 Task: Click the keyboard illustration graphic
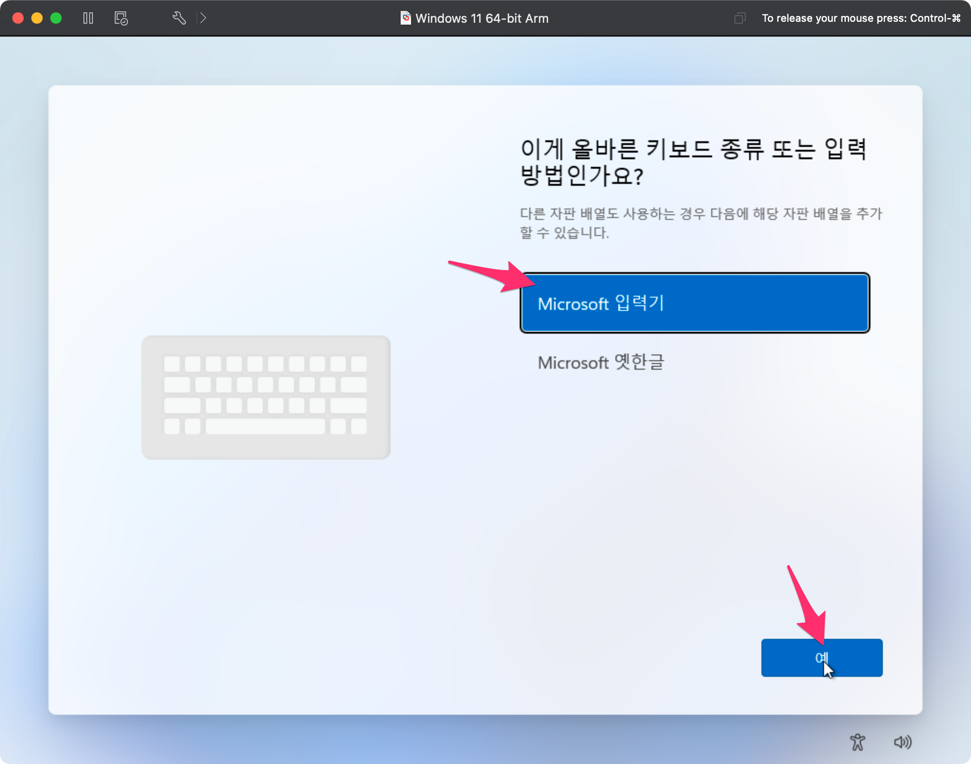point(266,397)
